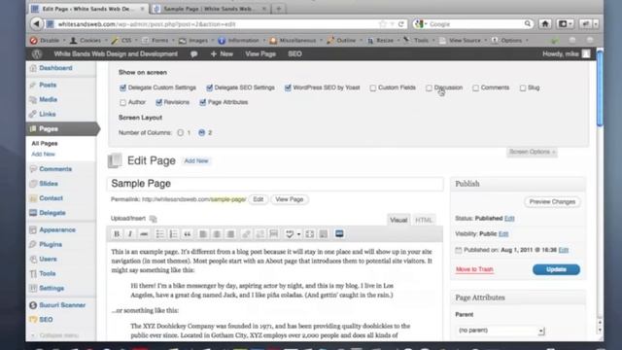Enable the Author checkbox

(123, 102)
